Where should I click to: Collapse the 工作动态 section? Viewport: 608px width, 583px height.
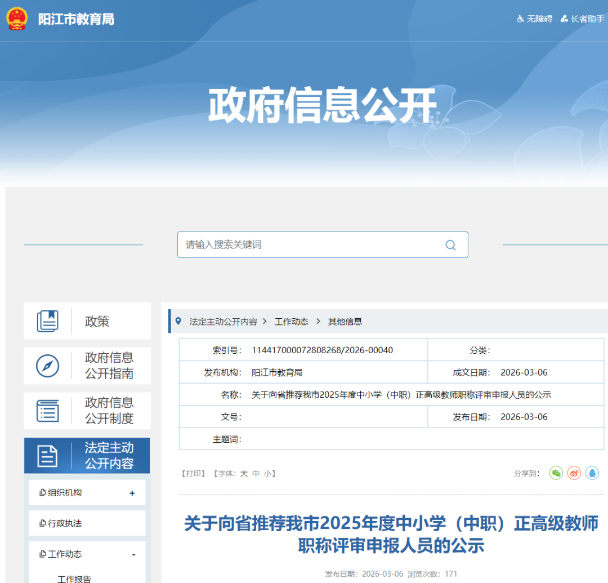point(133,555)
